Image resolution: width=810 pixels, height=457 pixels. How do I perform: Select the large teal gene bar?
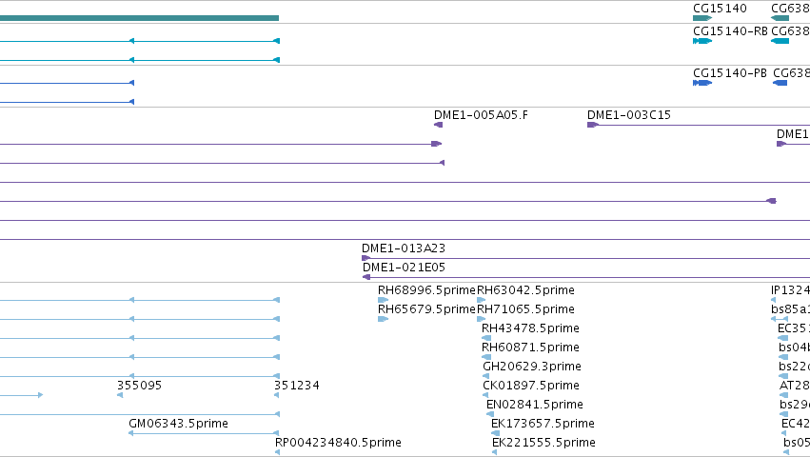click(x=140, y=18)
